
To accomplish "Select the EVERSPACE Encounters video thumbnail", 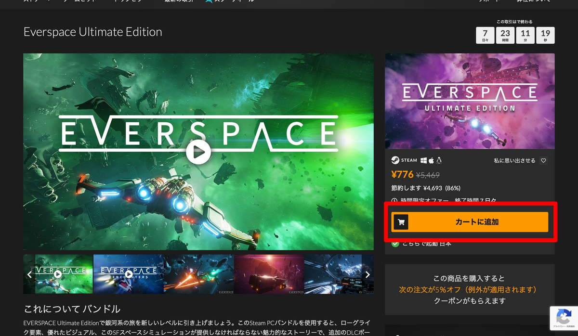I will click(x=128, y=274).
